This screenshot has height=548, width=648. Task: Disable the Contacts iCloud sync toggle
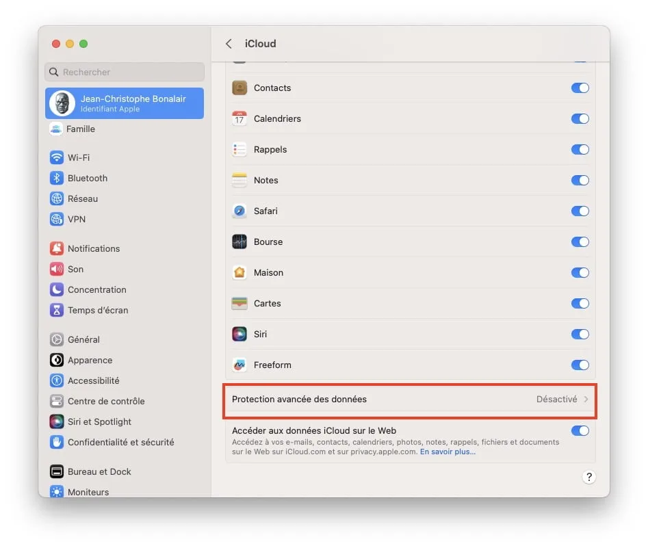580,88
